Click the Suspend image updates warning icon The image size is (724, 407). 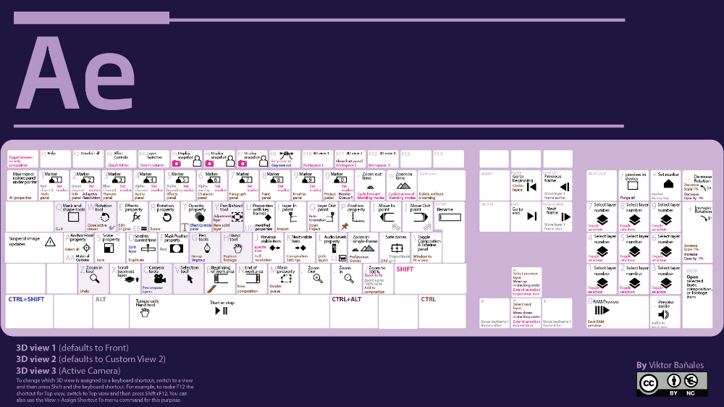click(51, 242)
